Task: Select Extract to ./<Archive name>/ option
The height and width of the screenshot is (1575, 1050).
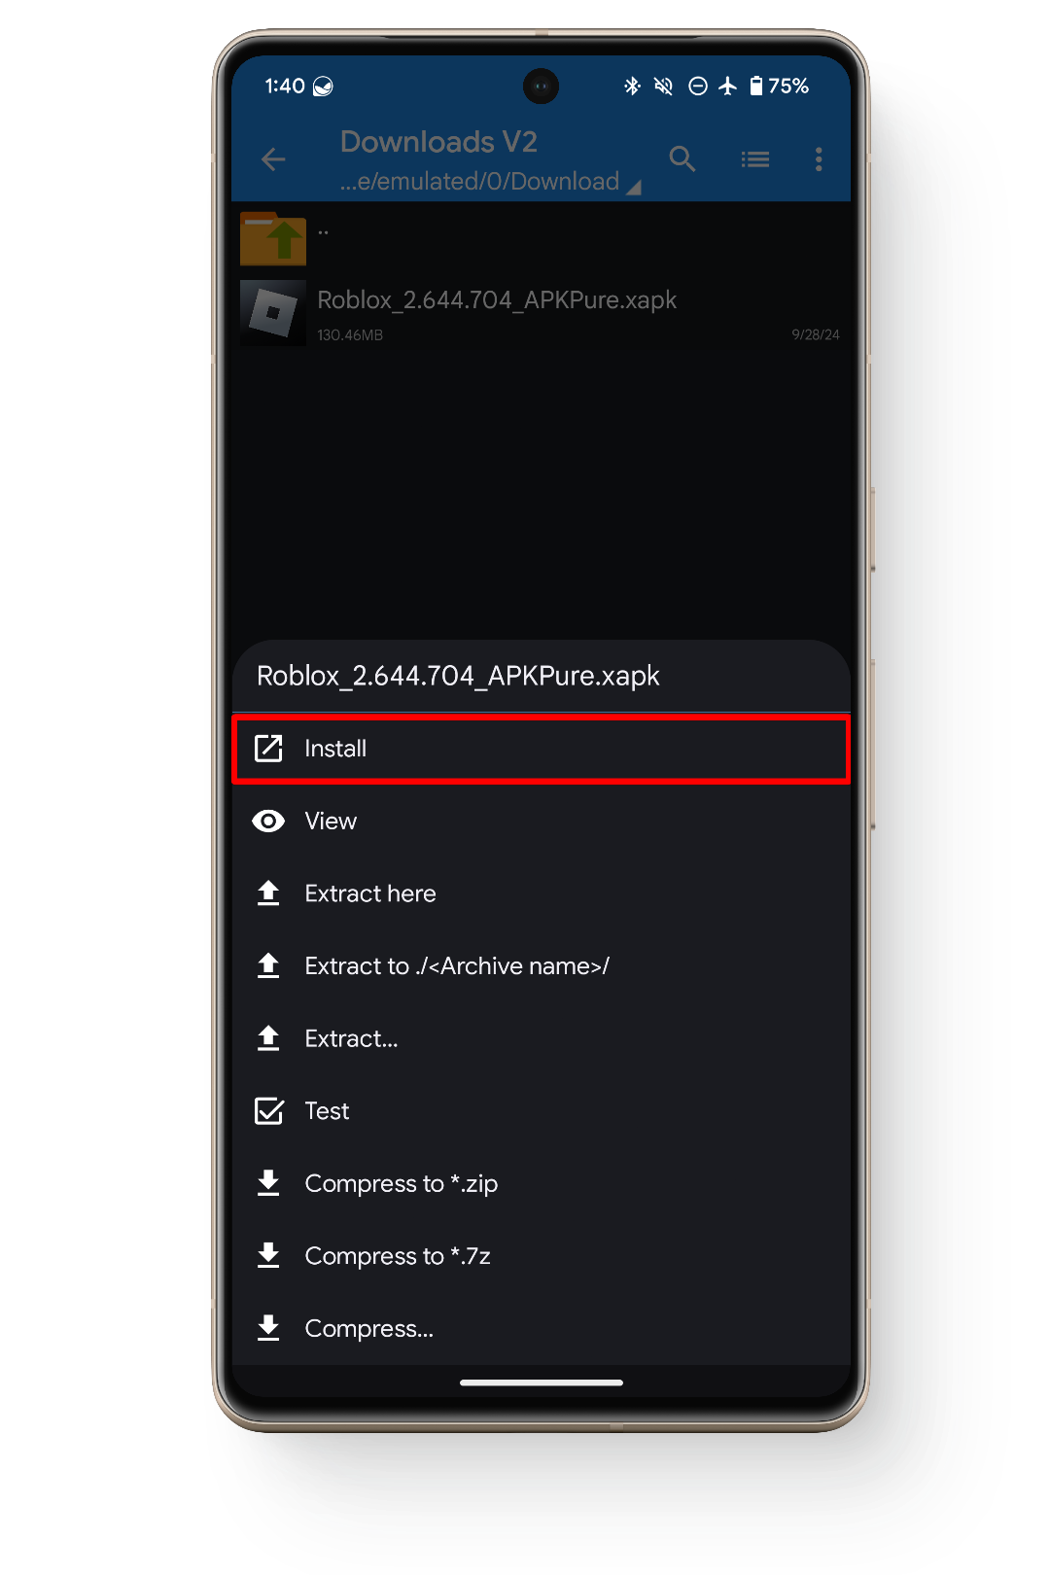Action: 541,966
